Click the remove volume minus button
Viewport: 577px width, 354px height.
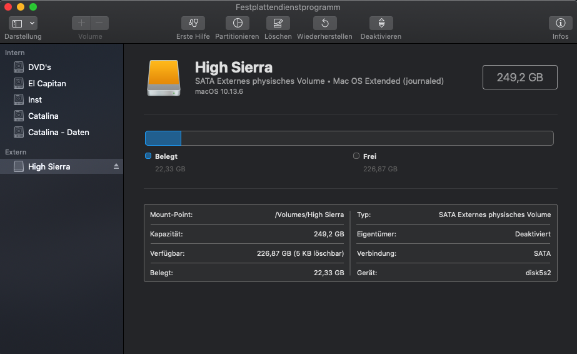click(x=99, y=23)
